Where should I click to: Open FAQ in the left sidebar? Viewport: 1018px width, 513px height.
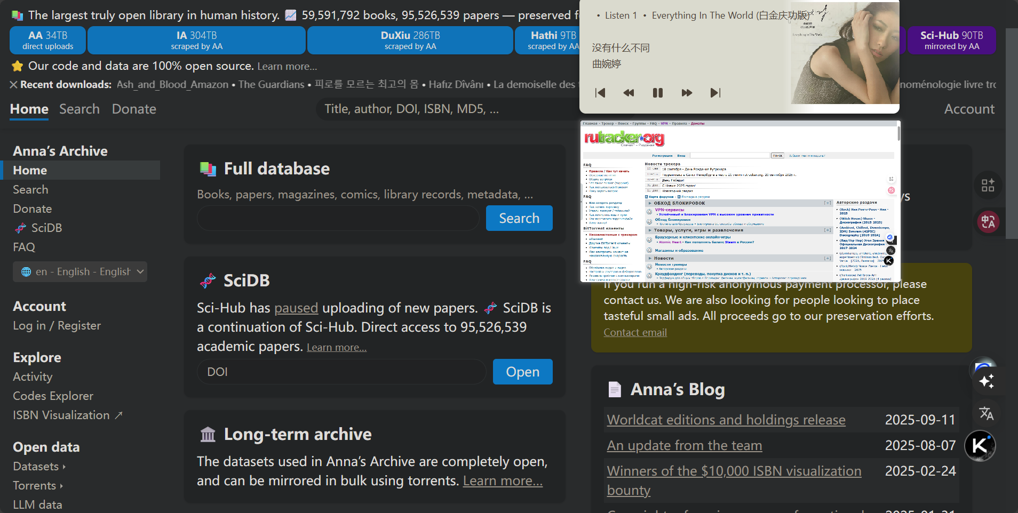point(24,247)
